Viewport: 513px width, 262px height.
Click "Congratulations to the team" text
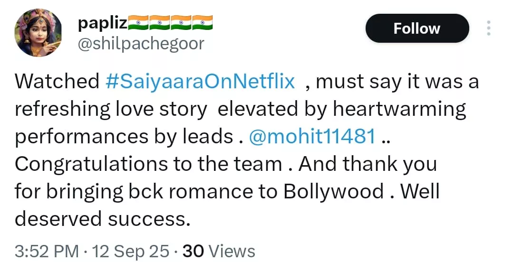(x=148, y=164)
